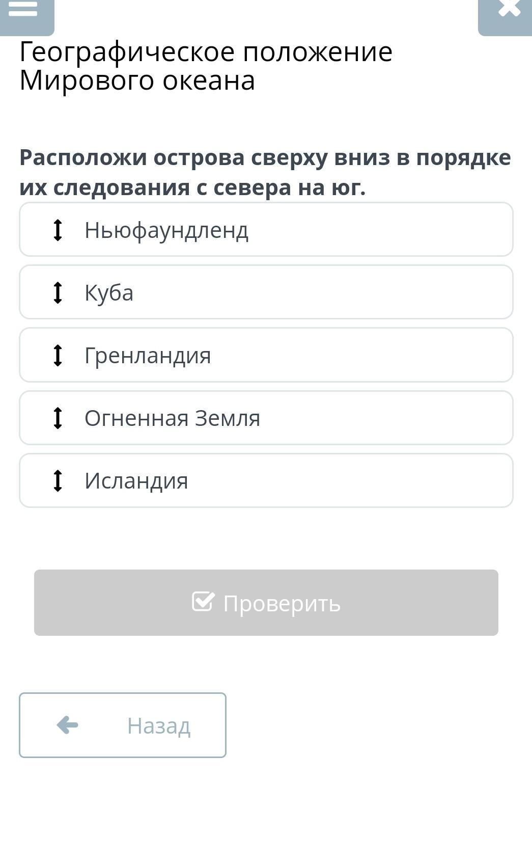Close the quiz with X icon
The height and width of the screenshot is (863, 532).
(x=508, y=9)
